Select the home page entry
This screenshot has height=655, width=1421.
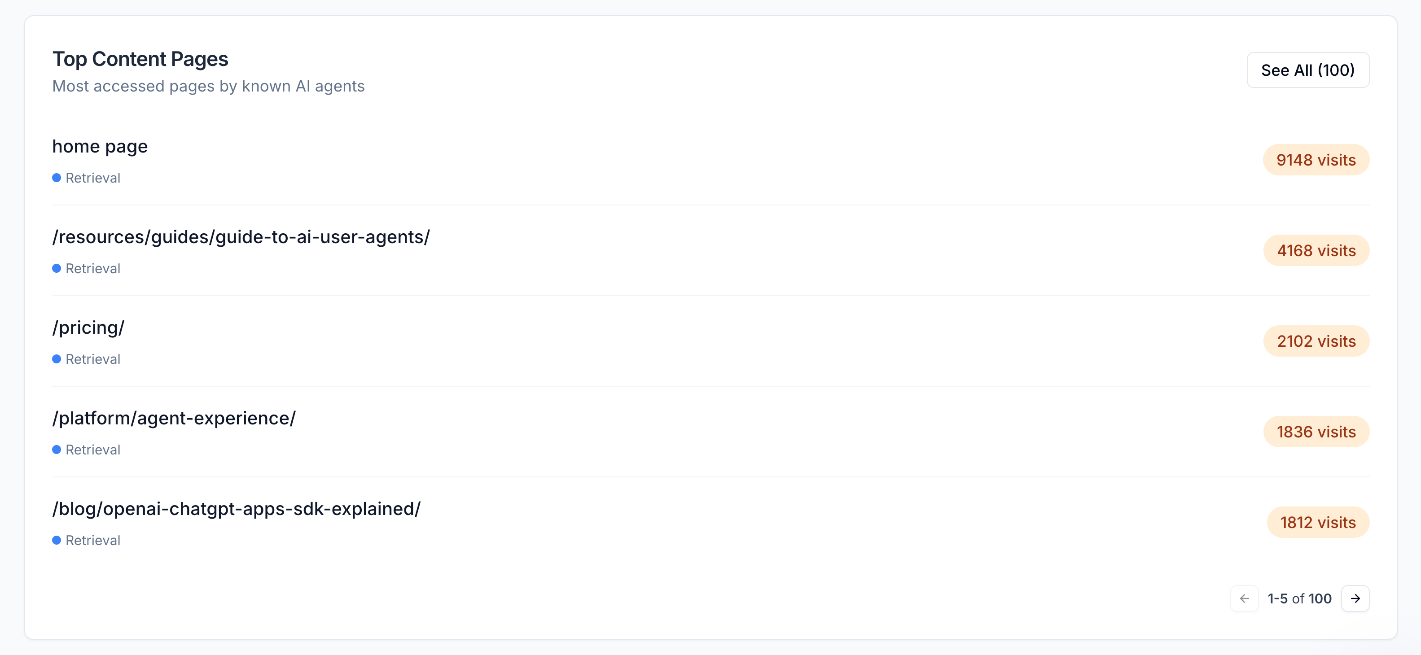pyautogui.click(x=100, y=146)
